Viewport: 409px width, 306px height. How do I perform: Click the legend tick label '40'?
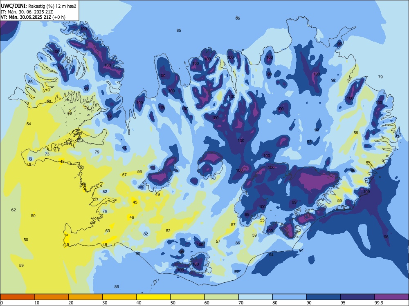click(x=139, y=303)
